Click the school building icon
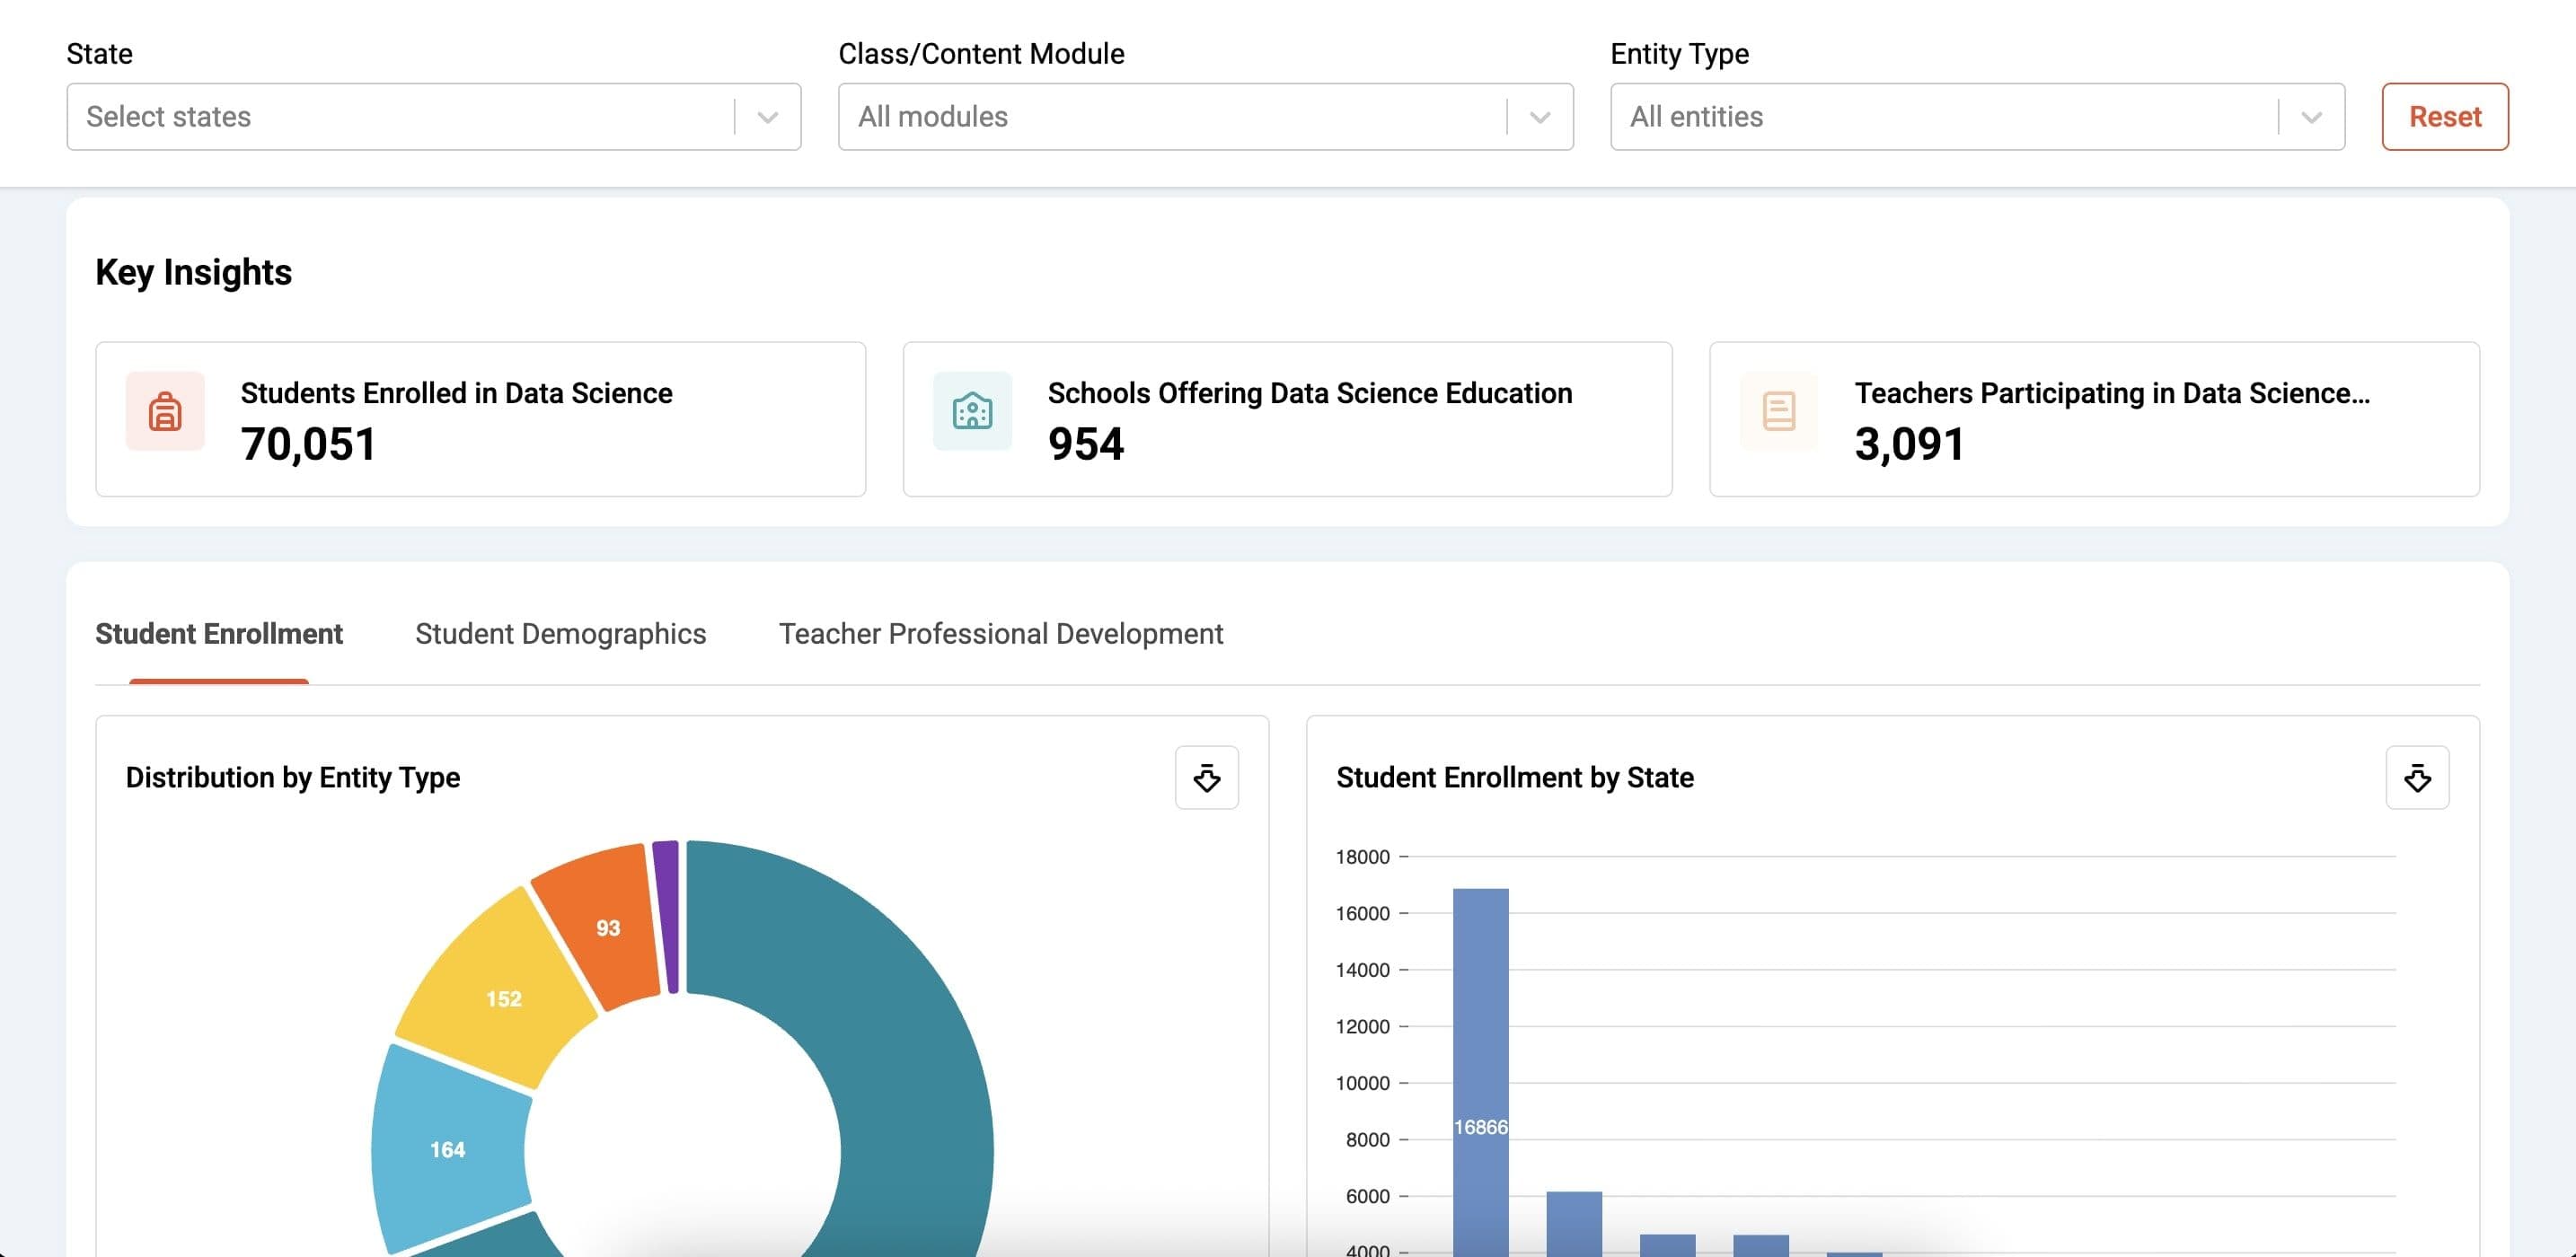Image resolution: width=2576 pixels, height=1257 pixels. [x=972, y=411]
